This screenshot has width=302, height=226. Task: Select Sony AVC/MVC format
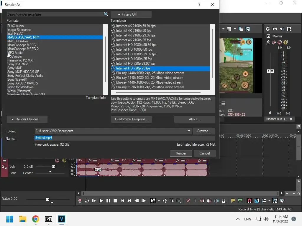(19, 64)
